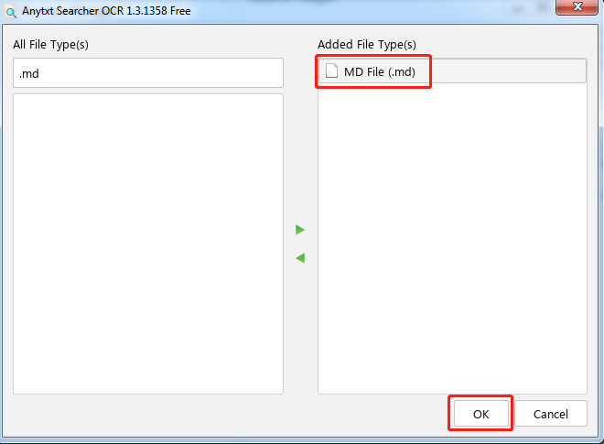The width and height of the screenshot is (604, 444).
Task: Close the dialog with the red X
Action: [577, 6]
